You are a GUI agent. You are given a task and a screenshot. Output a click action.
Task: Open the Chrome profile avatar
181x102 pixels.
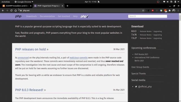click(174, 10)
